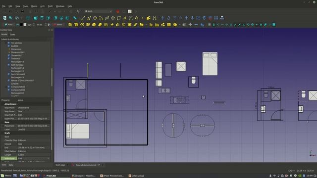Open the Draft menu
The height and width of the screenshot is (178, 317).
click(x=50, y=6)
